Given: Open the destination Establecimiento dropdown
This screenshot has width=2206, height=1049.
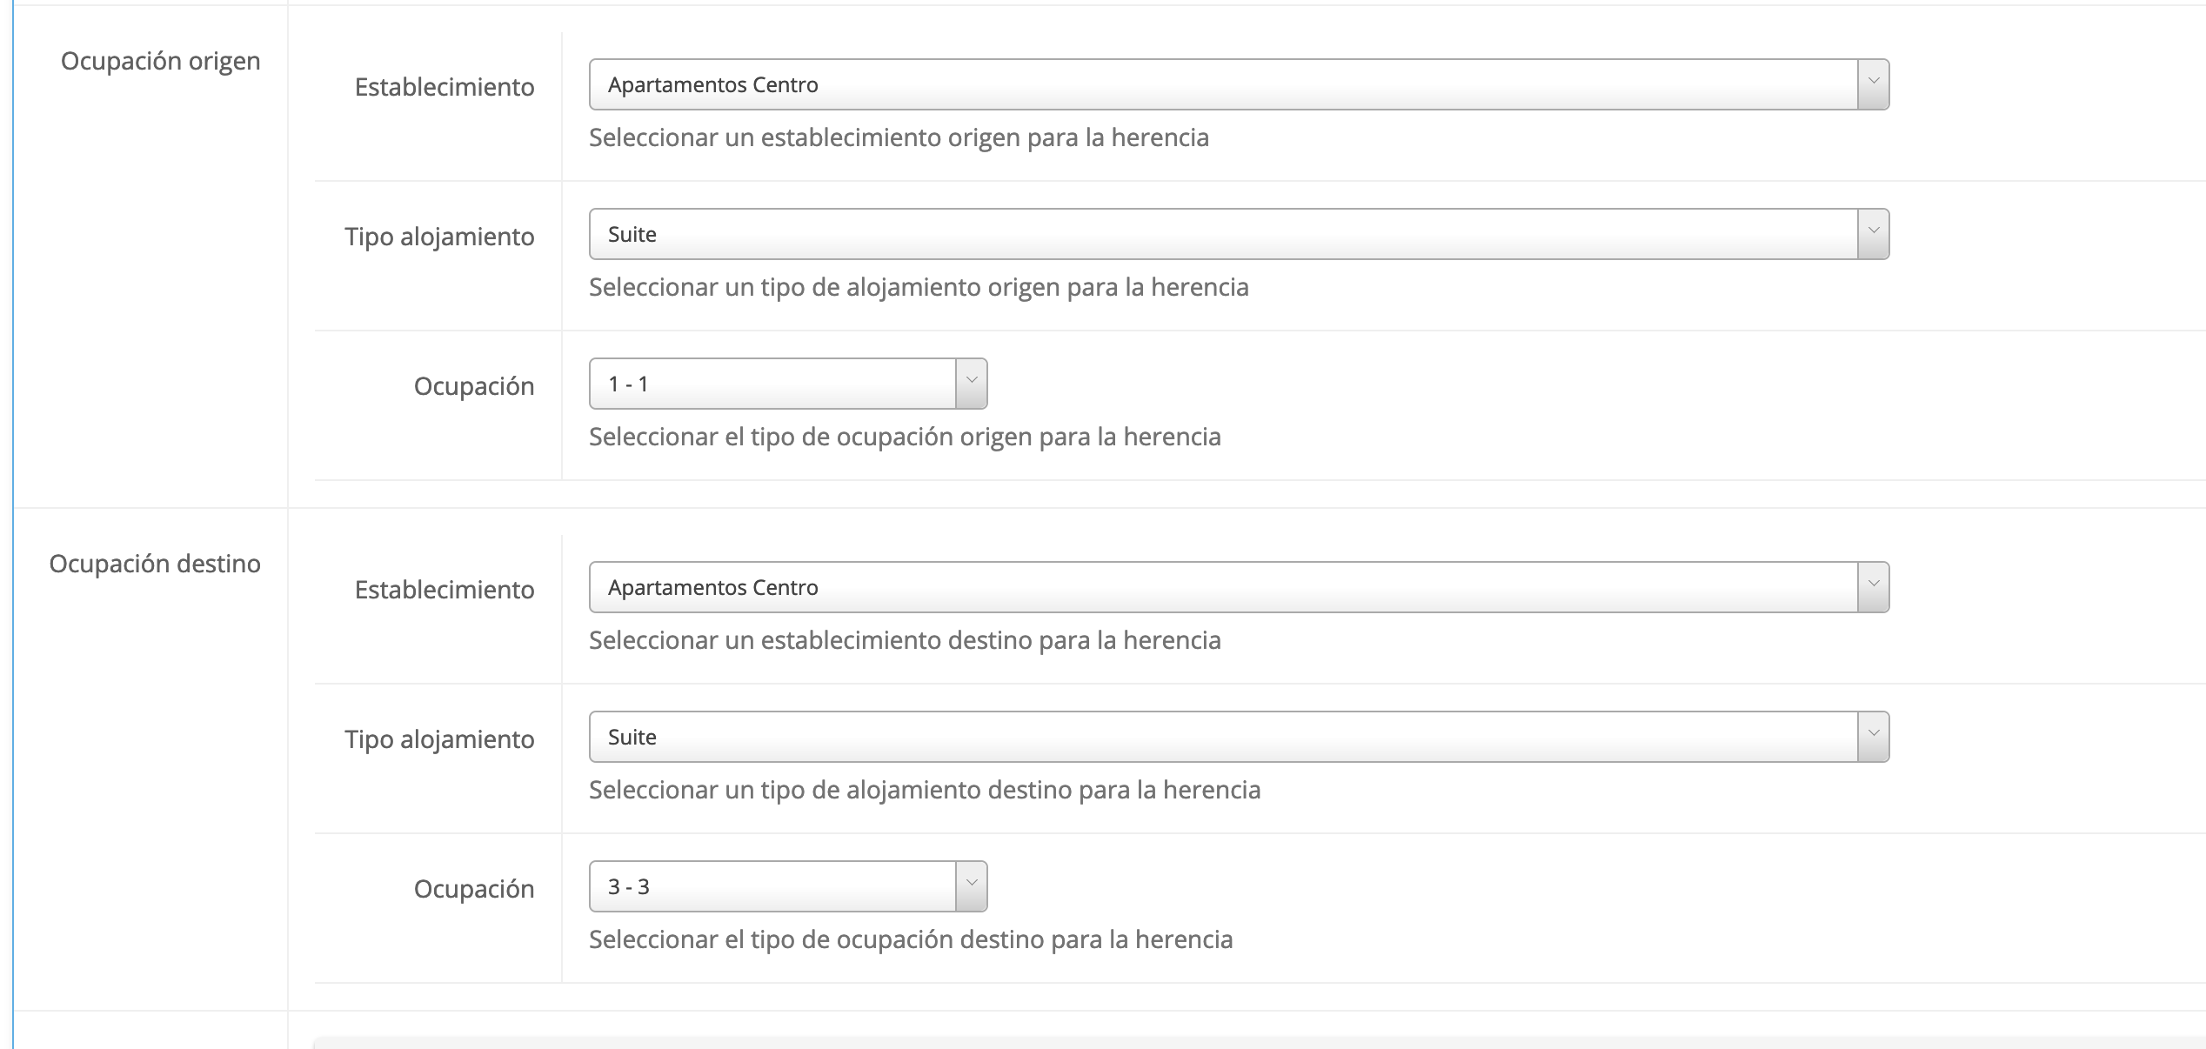Looking at the screenshot, I should [1222, 587].
